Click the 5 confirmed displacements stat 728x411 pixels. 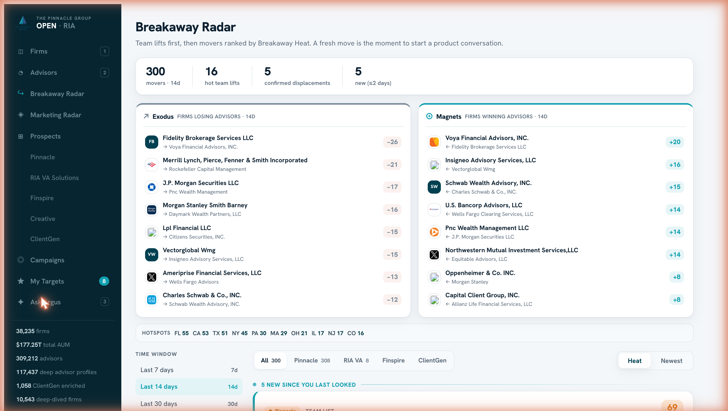[297, 76]
